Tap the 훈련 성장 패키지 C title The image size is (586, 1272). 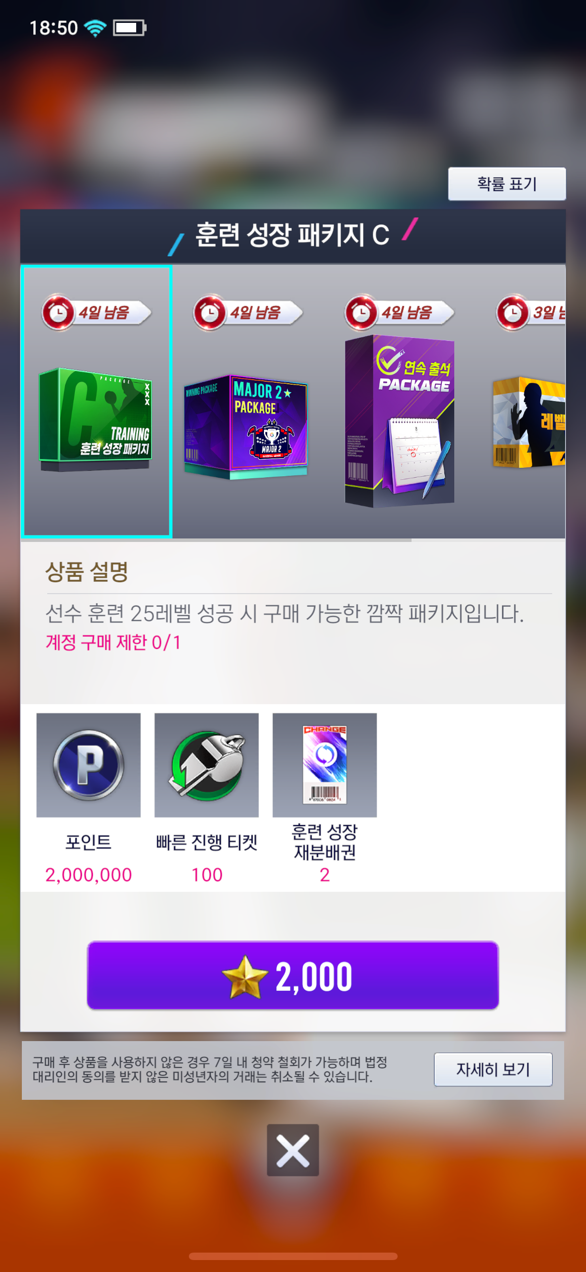[x=292, y=235]
